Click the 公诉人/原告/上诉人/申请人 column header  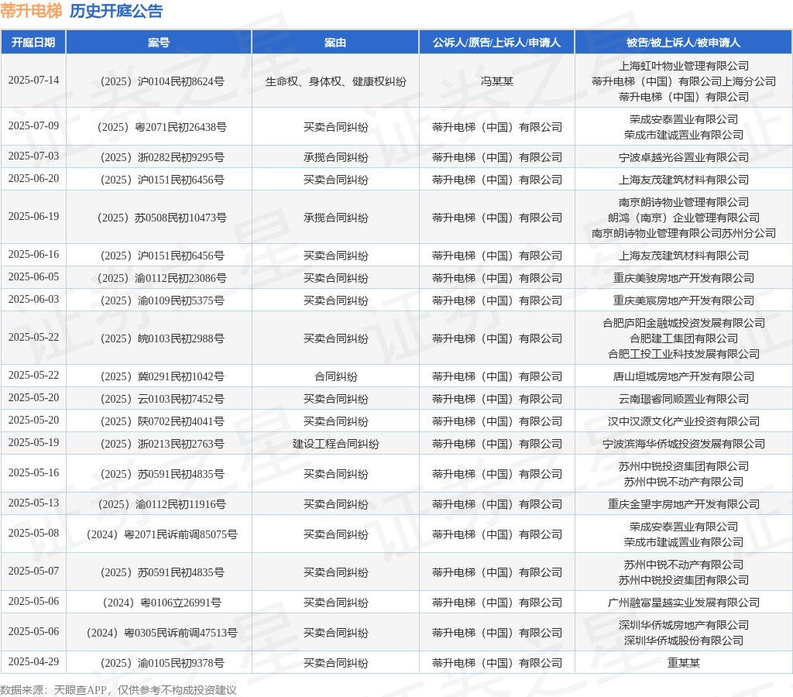(496, 43)
